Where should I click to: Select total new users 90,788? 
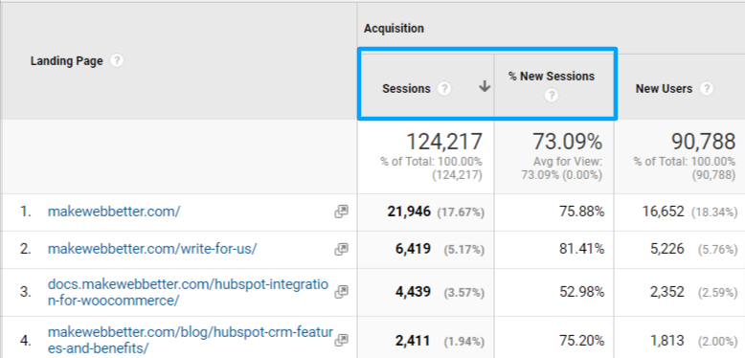click(x=703, y=142)
